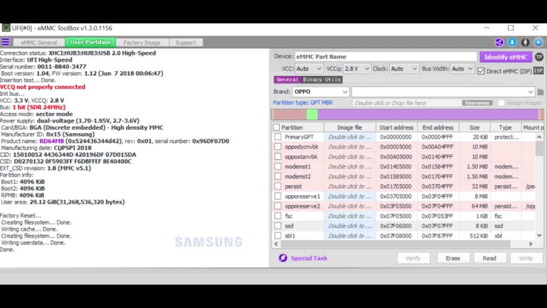The image size is (547, 308).
Task: Click the Partition type GPT MBR link
Action: 303,103
